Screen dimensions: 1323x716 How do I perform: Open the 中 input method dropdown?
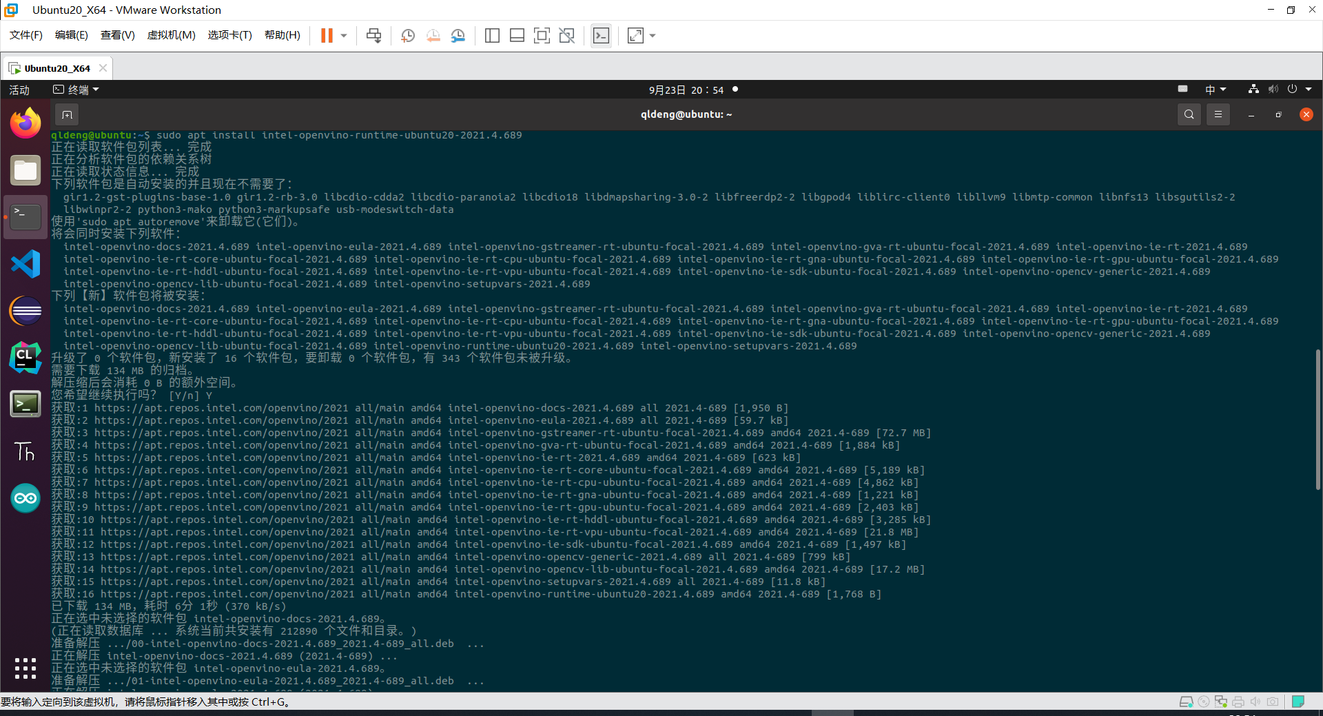pyautogui.click(x=1216, y=90)
